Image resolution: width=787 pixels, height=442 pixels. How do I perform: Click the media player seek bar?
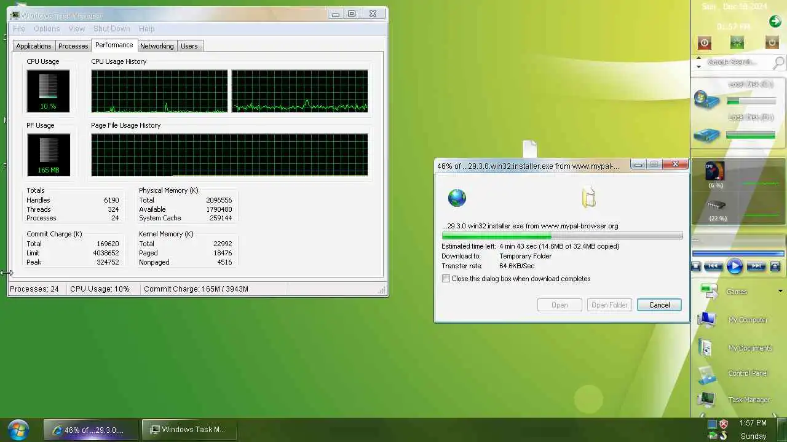[x=738, y=253]
